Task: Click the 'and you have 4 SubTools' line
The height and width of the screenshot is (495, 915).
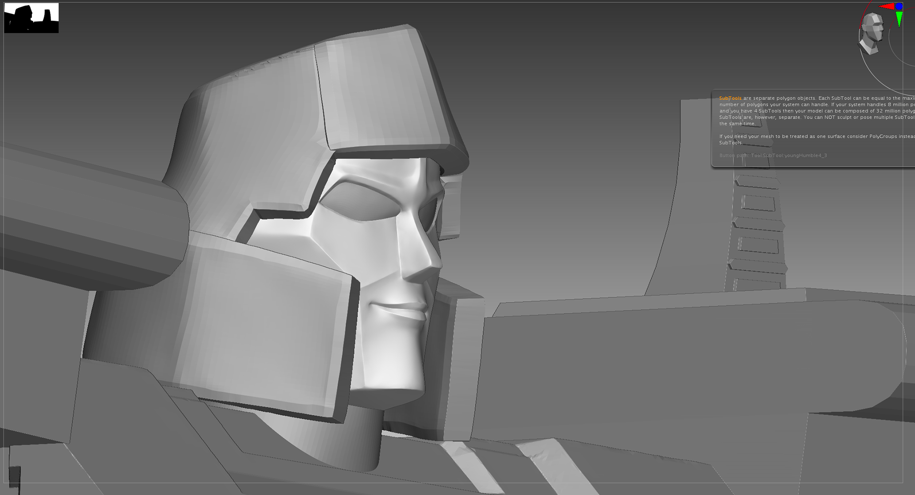Action: 817,111
